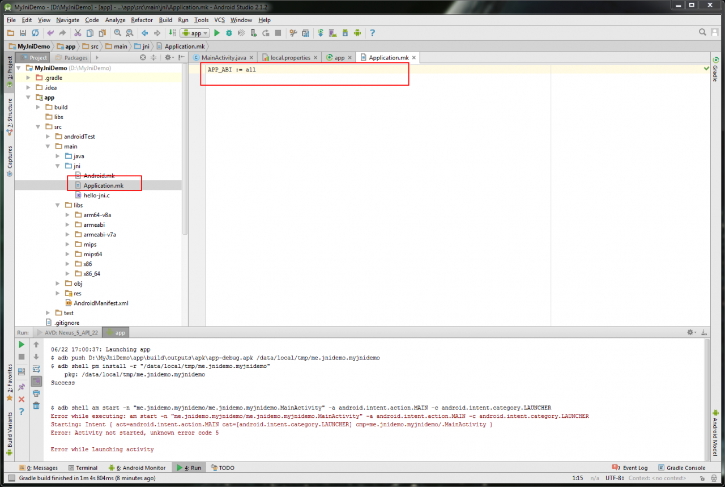Open Project Structure from the toolbar

tap(305, 33)
